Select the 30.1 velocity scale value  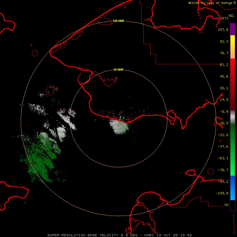coord(224,88)
